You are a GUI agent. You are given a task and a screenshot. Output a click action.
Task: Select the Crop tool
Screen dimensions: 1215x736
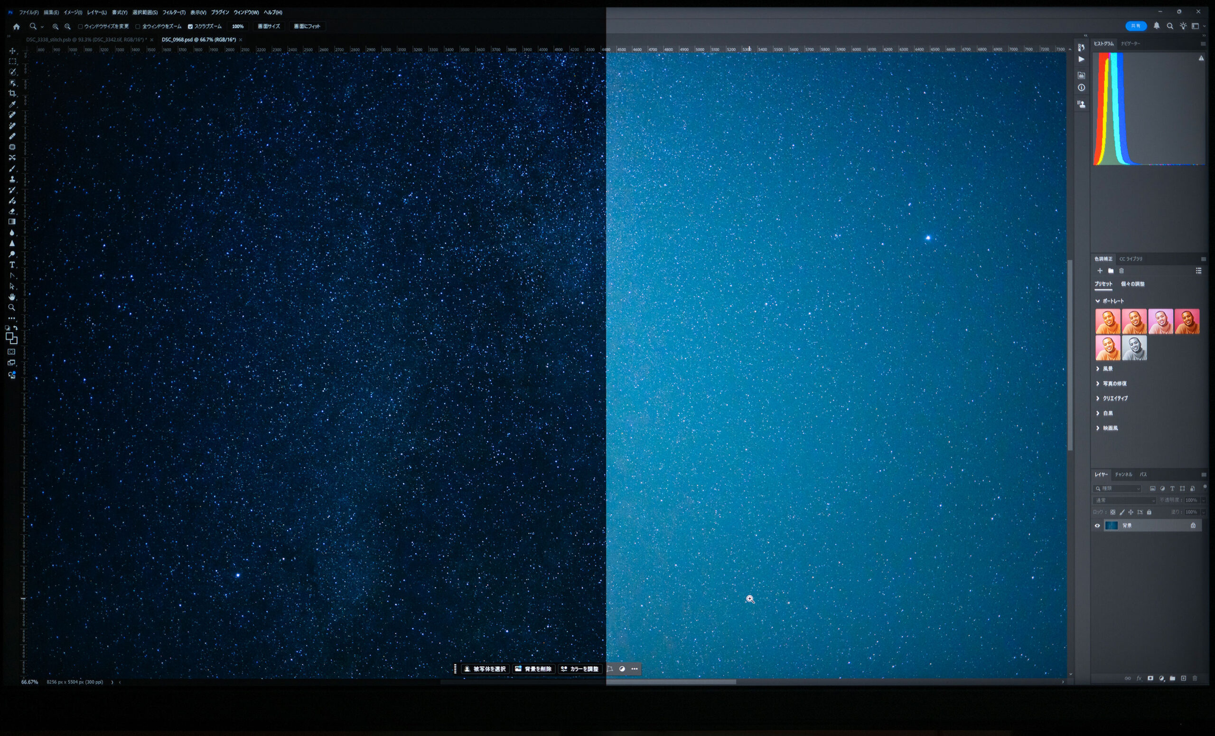[x=12, y=93]
